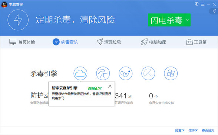Click the large lightning bolt circle icon
Image resolution: width=218 pixels, height=135 pixels.
(18, 20)
